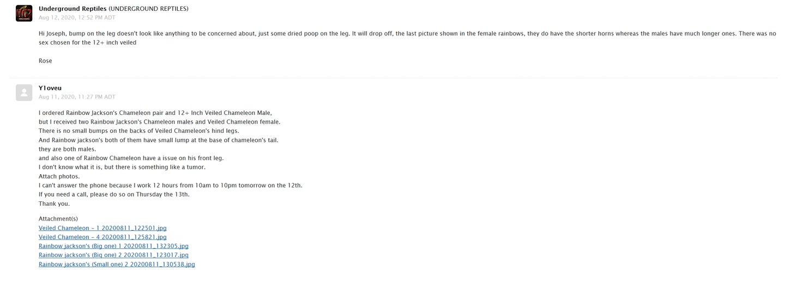
Task: Click the Aug 12, 2020, 12:52 PM timestamp
Action: (x=76, y=17)
